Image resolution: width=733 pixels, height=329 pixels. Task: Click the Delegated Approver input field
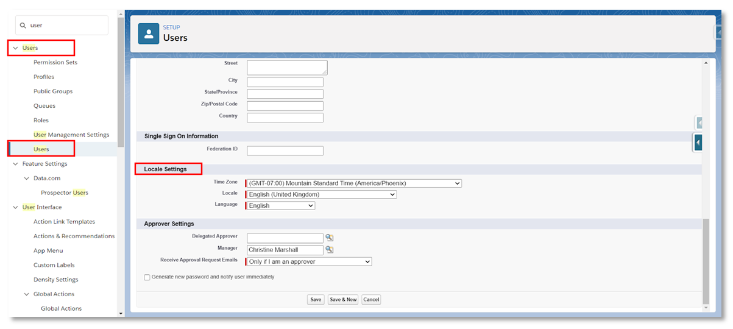pos(285,238)
